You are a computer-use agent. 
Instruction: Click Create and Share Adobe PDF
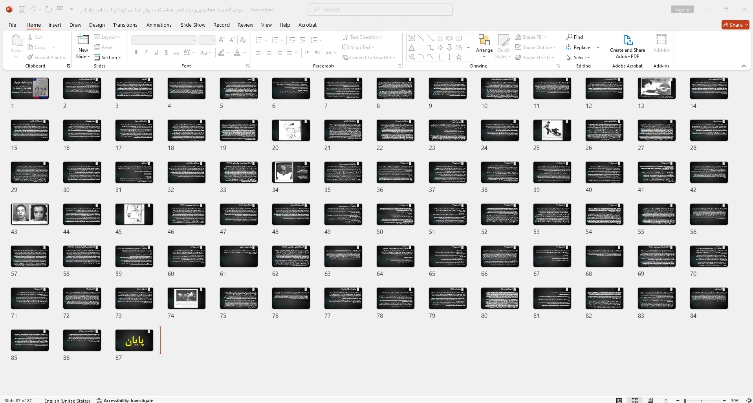627,47
